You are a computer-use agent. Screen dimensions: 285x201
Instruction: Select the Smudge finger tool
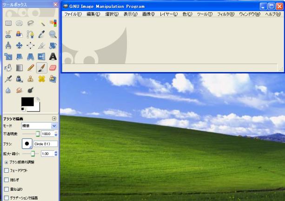point(19,90)
